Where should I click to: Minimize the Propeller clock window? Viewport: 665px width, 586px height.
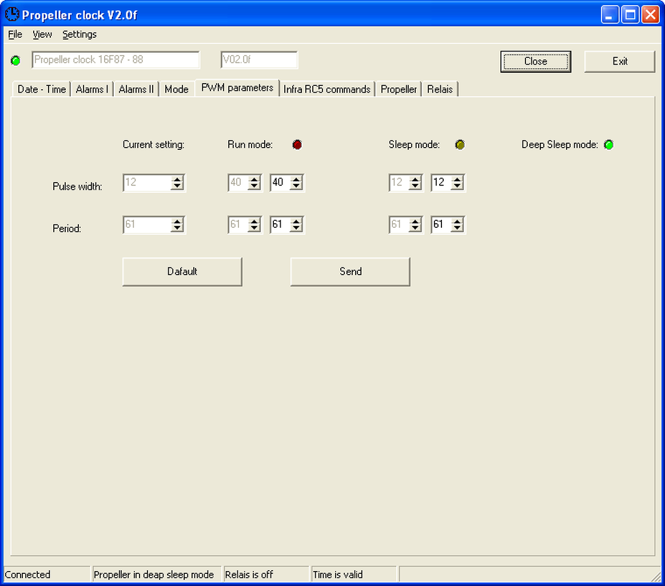tap(610, 15)
